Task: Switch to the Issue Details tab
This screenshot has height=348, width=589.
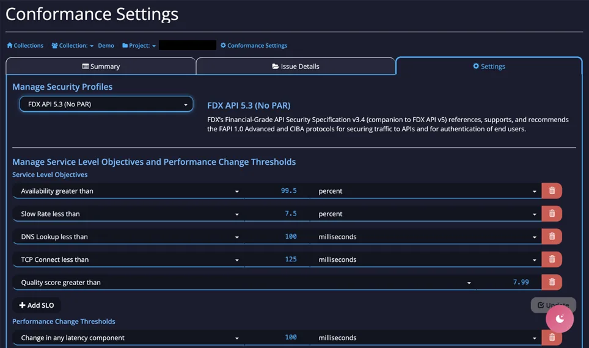Action: [296, 67]
